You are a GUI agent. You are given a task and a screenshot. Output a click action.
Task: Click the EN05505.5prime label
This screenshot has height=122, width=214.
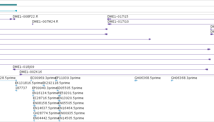(x=71, y=103)
